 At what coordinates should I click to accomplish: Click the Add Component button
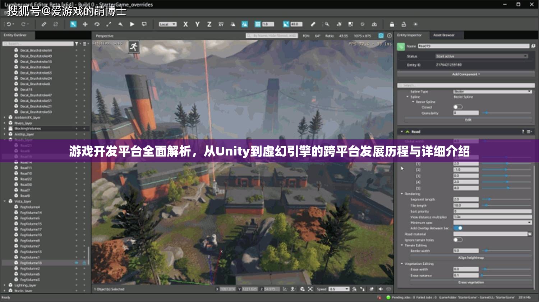(x=466, y=74)
